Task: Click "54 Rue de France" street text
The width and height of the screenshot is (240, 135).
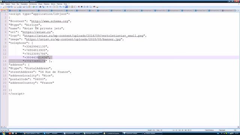Action: 54,72
